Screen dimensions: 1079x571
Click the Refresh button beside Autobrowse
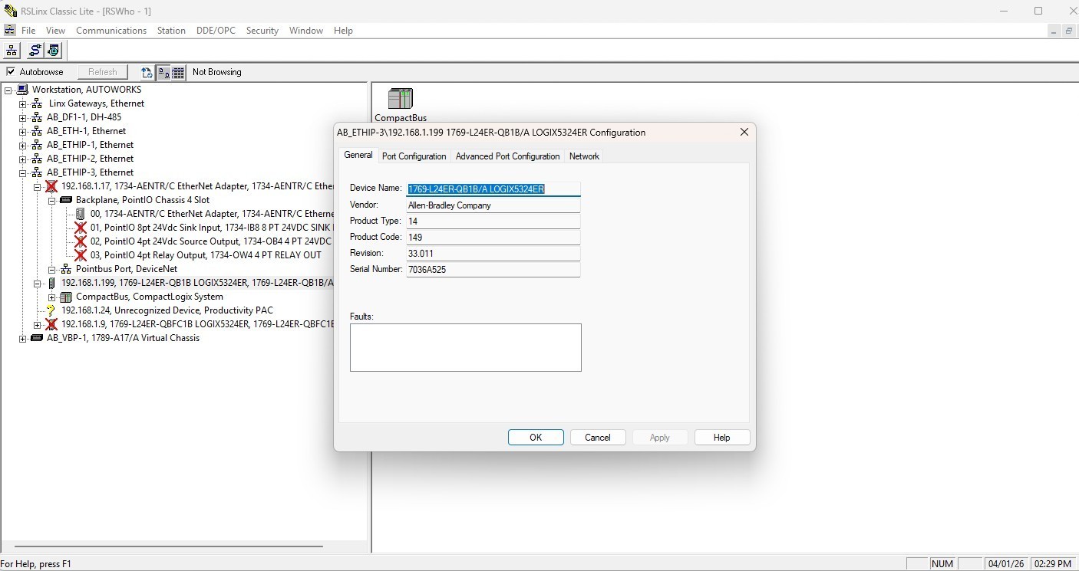click(102, 72)
